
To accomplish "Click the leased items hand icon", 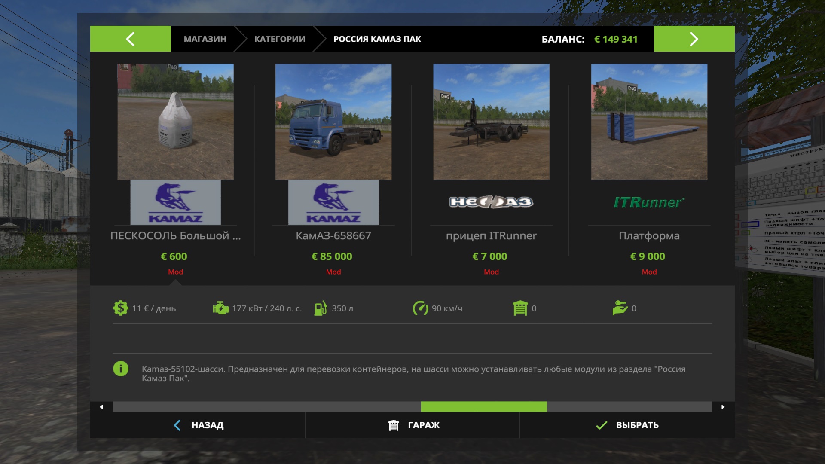I will [620, 308].
